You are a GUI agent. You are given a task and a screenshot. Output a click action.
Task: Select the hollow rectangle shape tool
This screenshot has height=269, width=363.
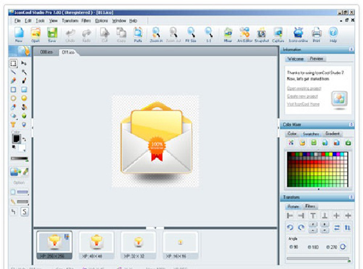[x=13, y=89]
